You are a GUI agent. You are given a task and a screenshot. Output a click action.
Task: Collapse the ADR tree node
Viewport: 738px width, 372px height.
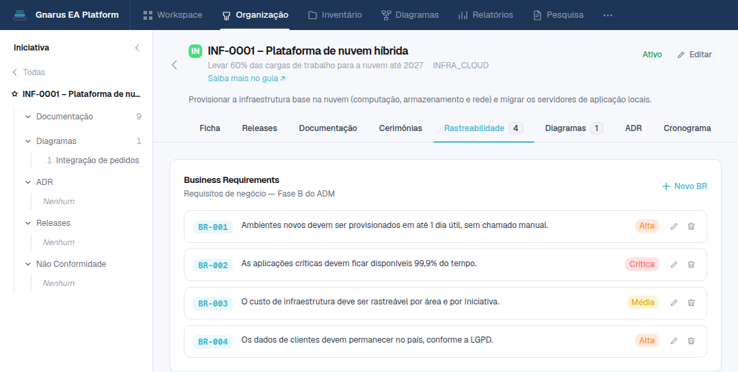pyautogui.click(x=28, y=182)
